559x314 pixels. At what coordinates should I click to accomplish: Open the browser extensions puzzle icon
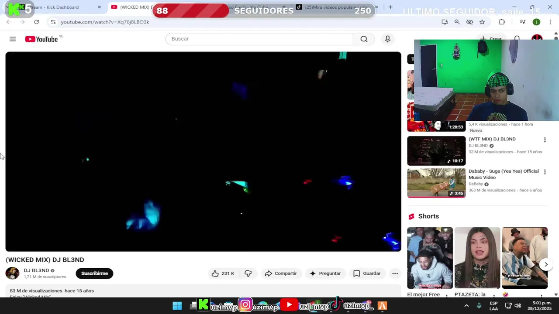click(x=502, y=22)
